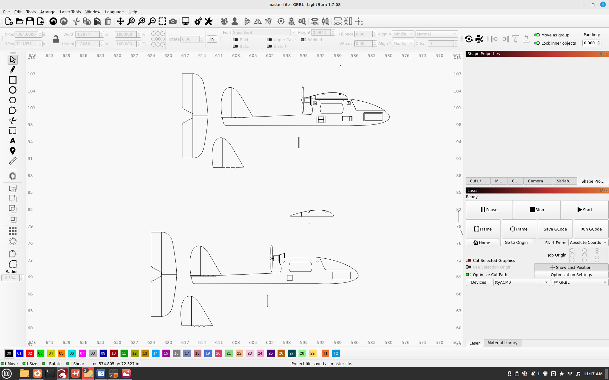
Task: Select the cyan 06 layer swatch
Action: 72,353
